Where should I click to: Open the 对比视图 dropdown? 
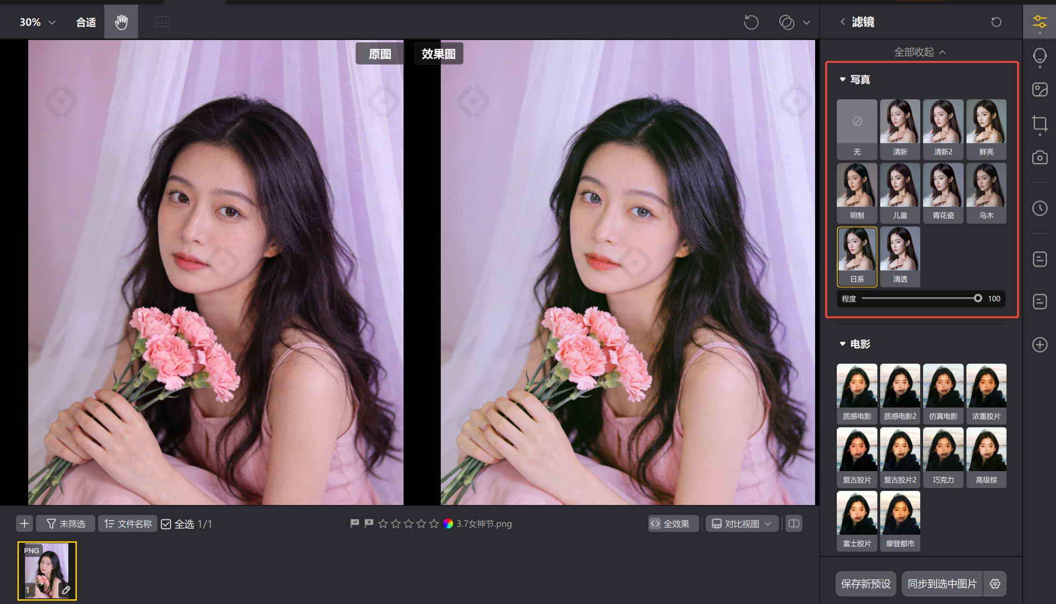(742, 523)
